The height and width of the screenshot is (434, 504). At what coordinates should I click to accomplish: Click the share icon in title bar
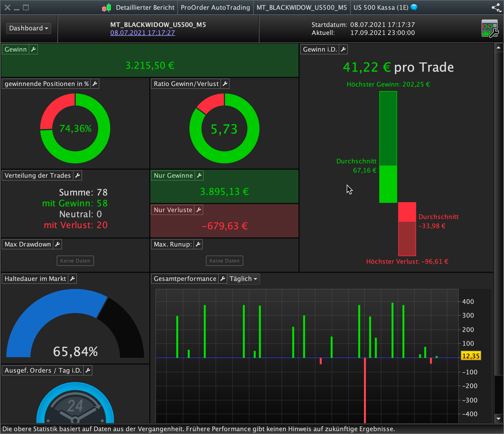point(497,7)
